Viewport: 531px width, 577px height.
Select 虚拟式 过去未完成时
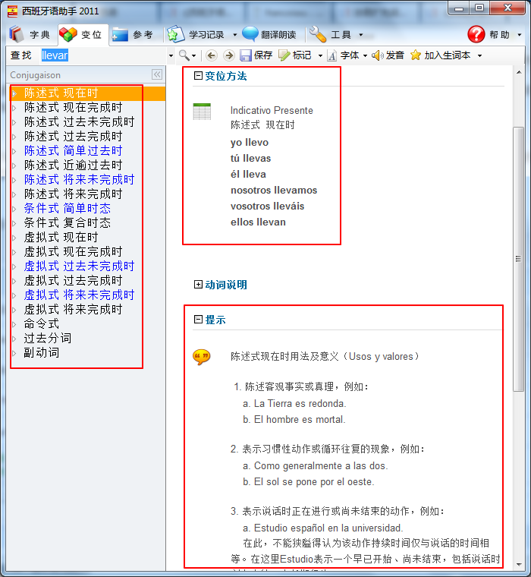click(80, 266)
